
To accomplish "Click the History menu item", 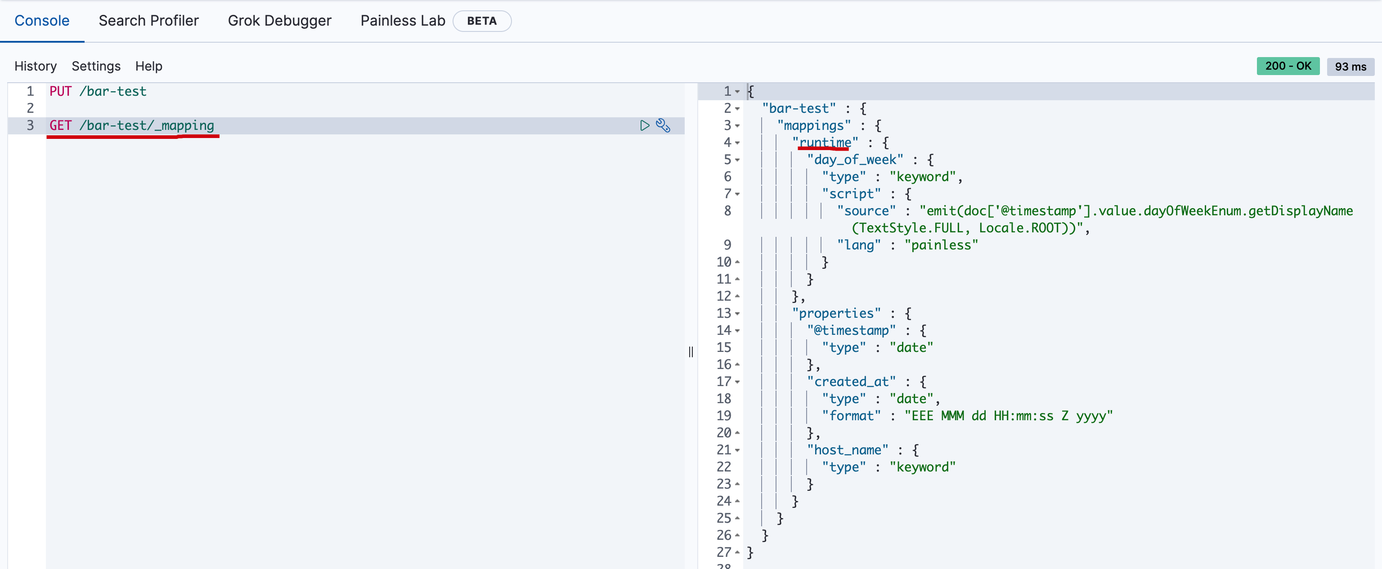I will pos(36,65).
